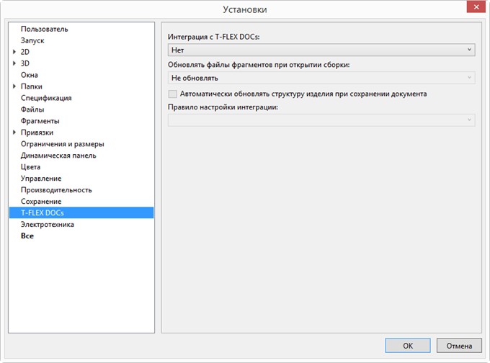Open the Цвета settings section
This screenshot has width=490, height=363.
pos(30,167)
